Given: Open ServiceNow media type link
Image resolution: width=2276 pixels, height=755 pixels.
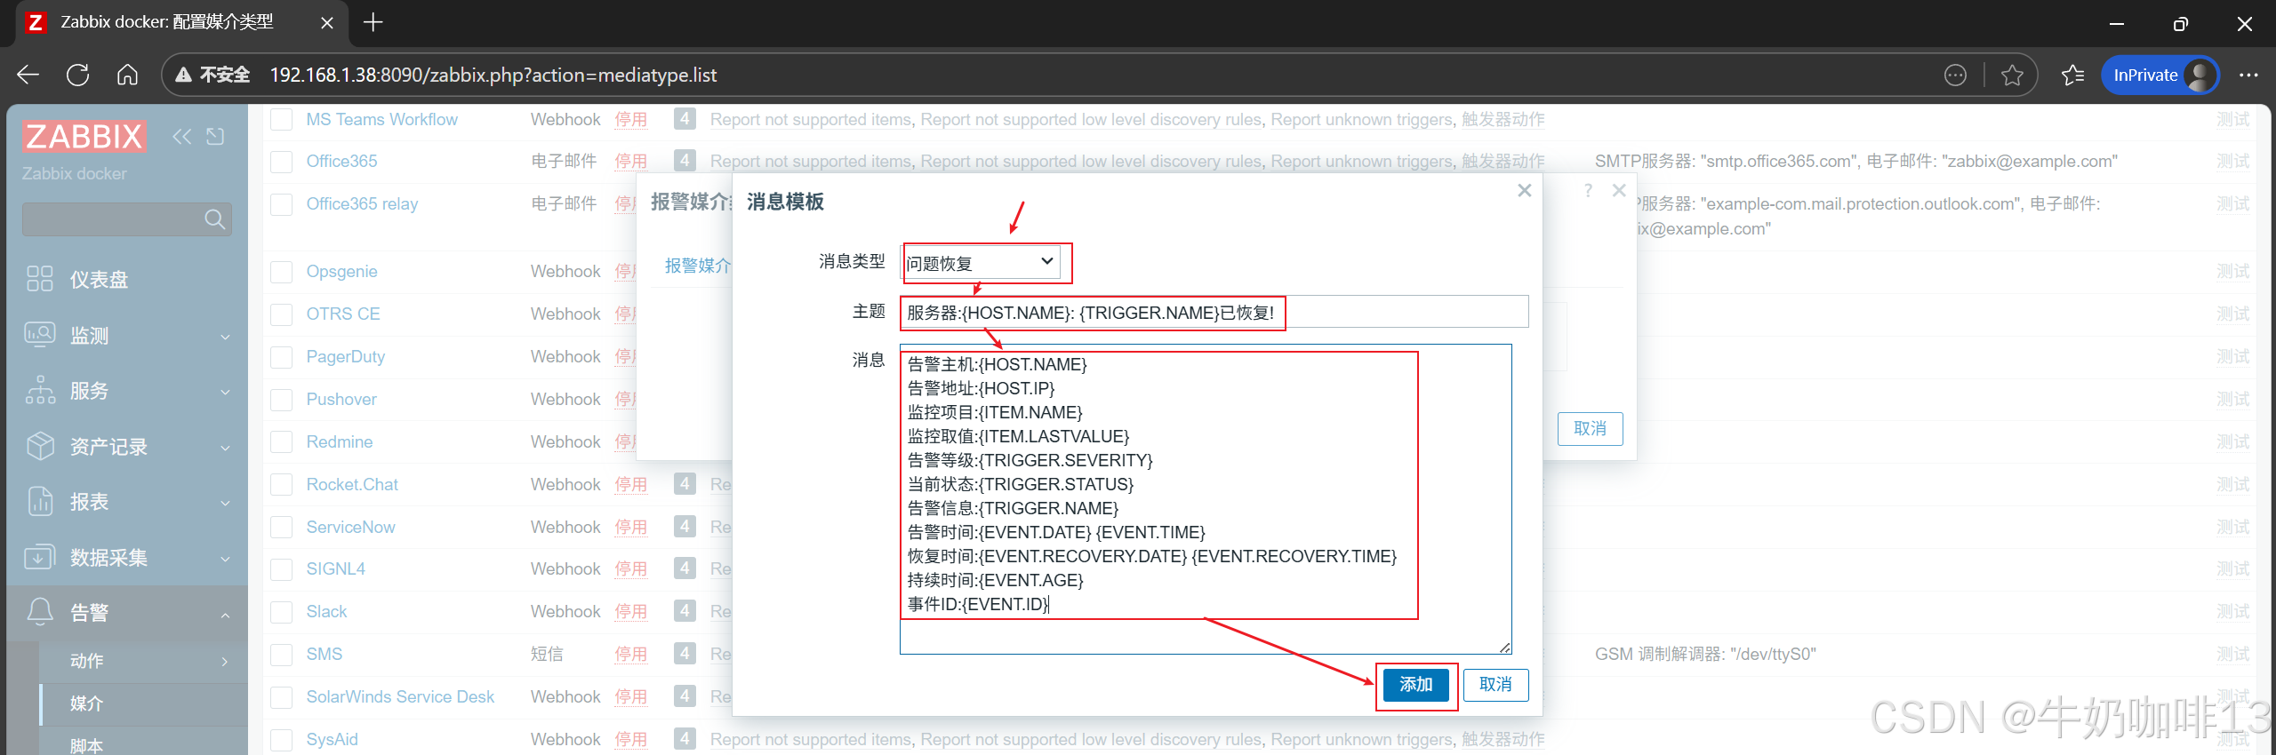Looking at the screenshot, I should pos(350,527).
